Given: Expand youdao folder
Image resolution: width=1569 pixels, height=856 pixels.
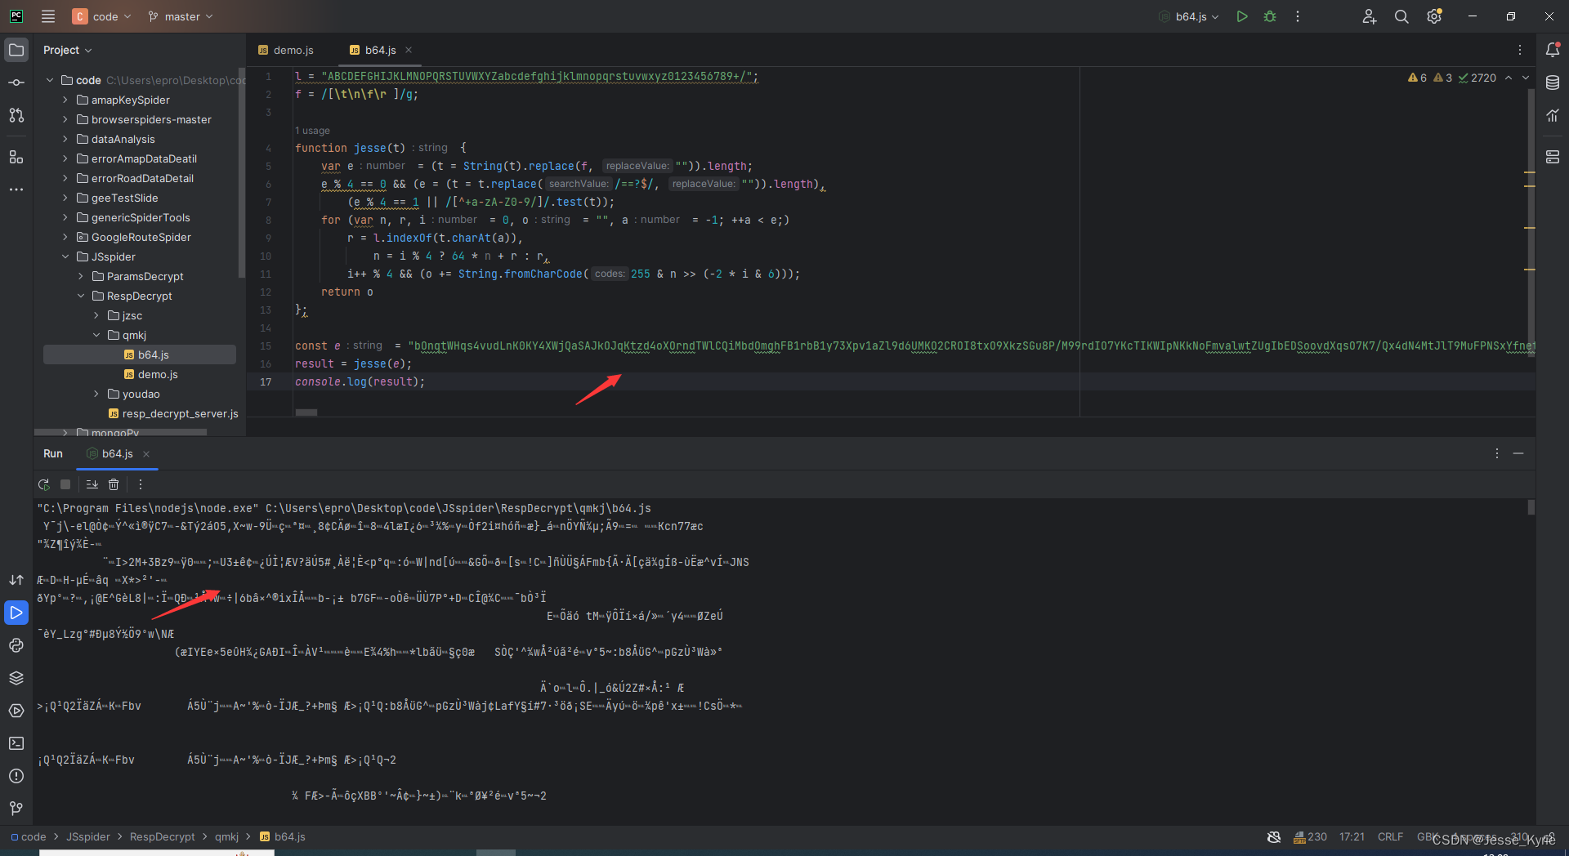Looking at the screenshot, I should tap(96, 394).
